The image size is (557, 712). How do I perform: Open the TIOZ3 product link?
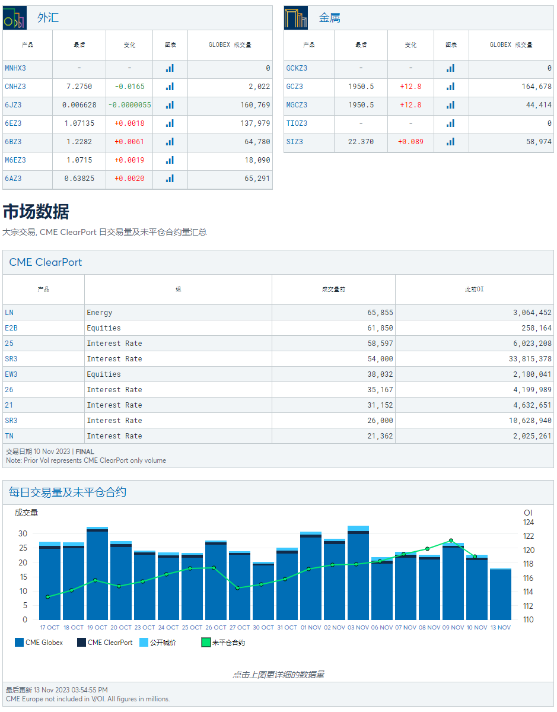tap(297, 123)
